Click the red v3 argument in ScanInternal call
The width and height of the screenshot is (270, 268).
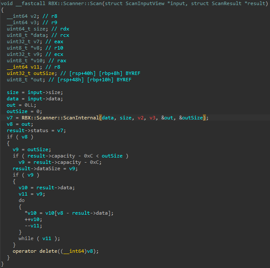pyautogui.click(x=152, y=118)
